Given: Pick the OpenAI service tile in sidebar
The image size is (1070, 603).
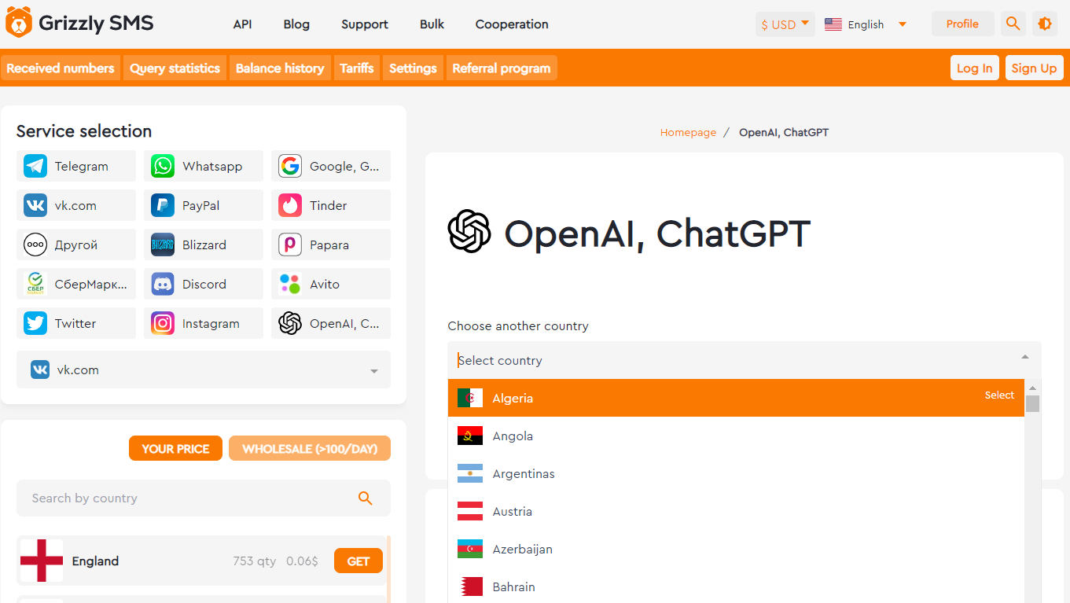Looking at the screenshot, I should click(331, 323).
